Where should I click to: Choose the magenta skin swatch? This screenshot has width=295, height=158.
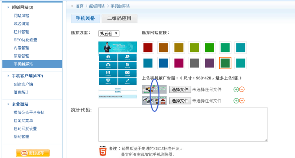click(179, 63)
